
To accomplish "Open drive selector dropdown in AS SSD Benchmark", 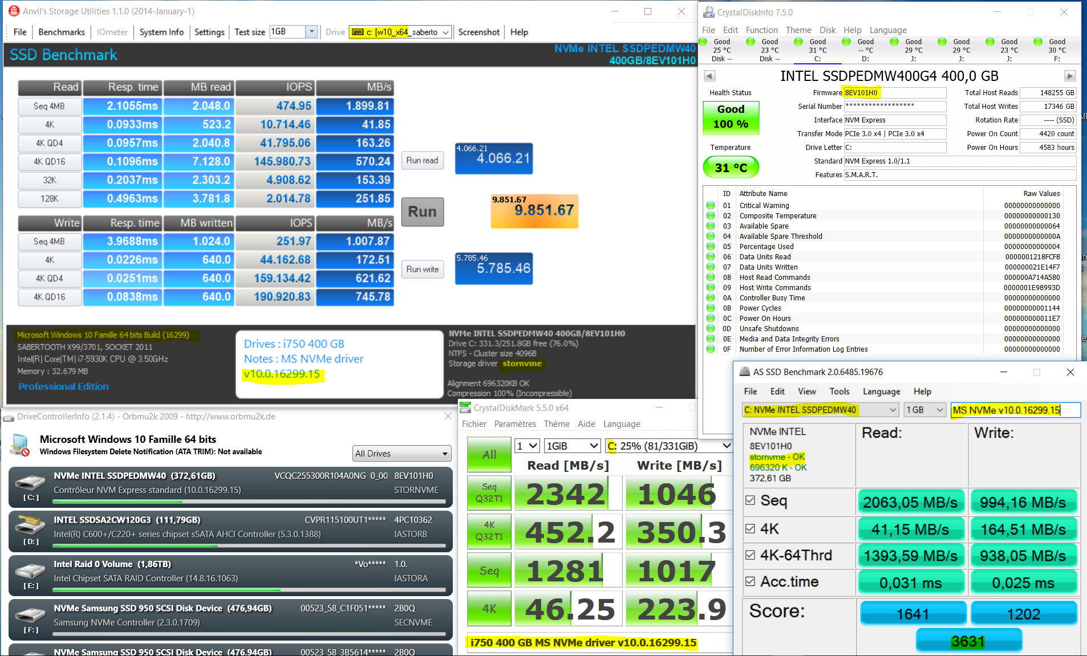I will [x=821, y=410].
